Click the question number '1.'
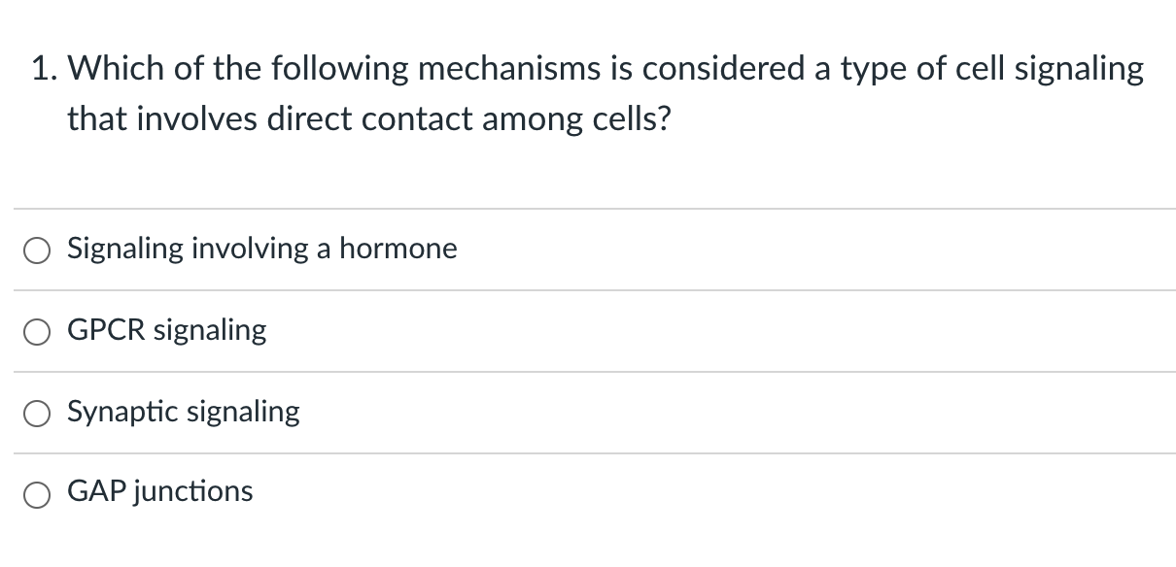The height and width of the screenshot is (567, 1176). point(44,69)
